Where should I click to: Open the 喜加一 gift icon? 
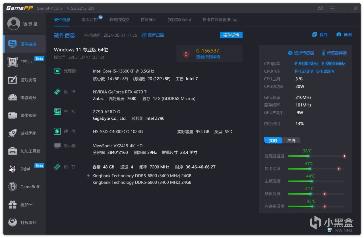point(13,204)
